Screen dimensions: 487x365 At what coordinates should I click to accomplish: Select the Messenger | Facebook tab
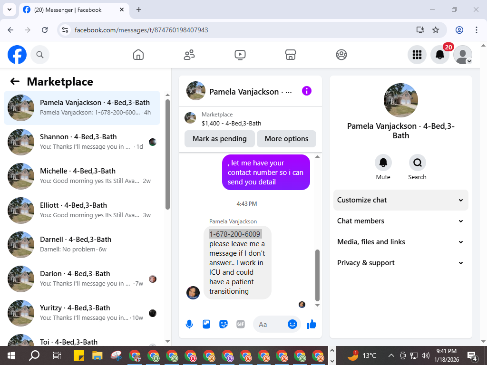click(74, 10)
